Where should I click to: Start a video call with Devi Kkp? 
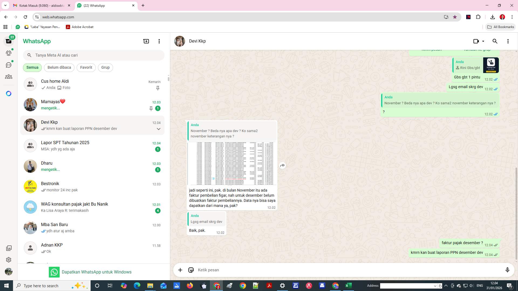point(476,41)
